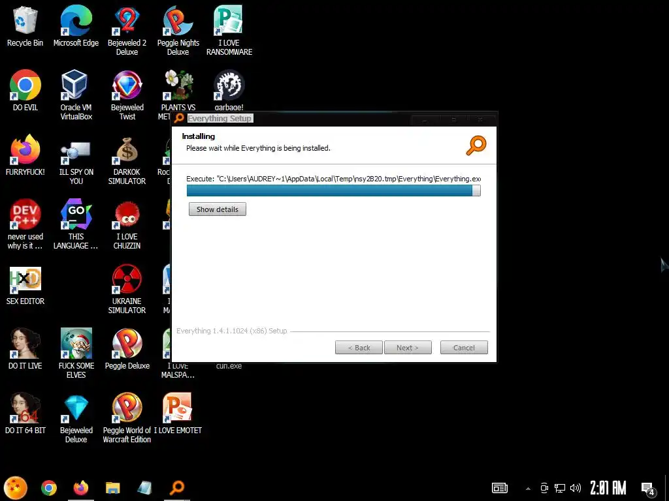Viewport: 669px width, 501px height.
Task: Click the Back button in setup
Action: tap(359, 348)
